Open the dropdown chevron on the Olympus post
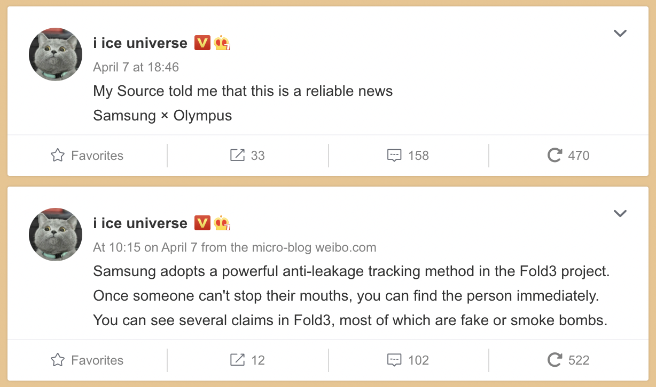 (x=620, y=34)
